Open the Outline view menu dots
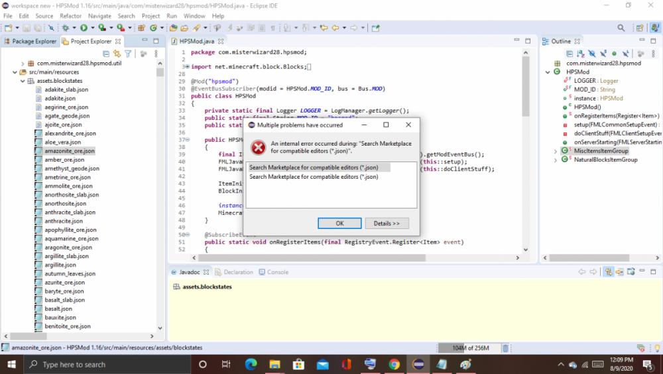Viewport: 663px width, 374px height. 653,54
